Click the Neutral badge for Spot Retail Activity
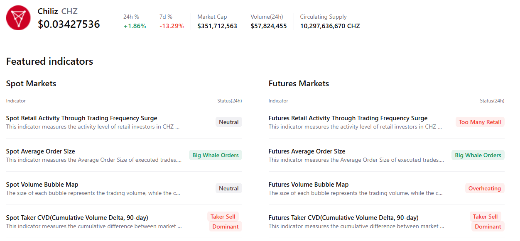This screenshot has width=520, height=241. point(228,122)
